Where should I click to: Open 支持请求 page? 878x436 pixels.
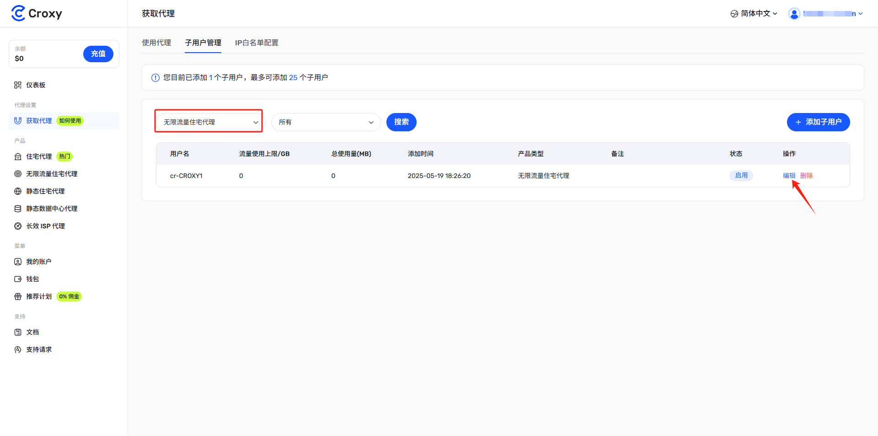click(x=64, y=350)
